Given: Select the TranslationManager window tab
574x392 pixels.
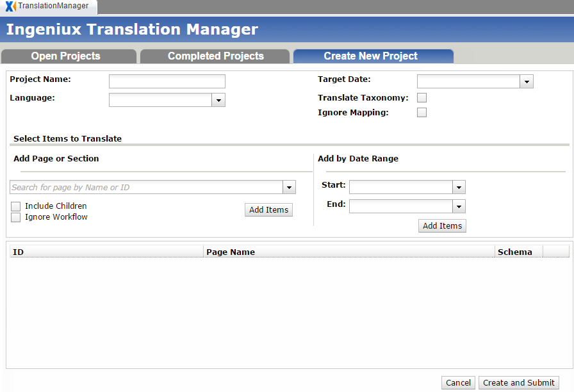Looking at the screenshot, I should click(49, 7).
